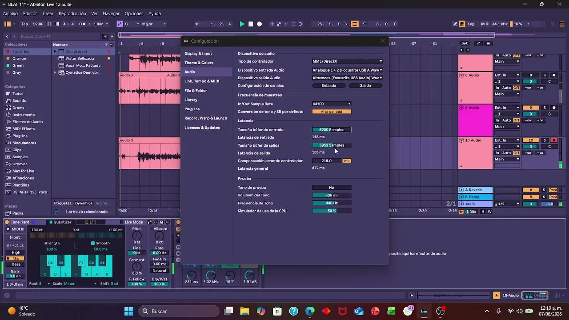This screenshot has width=569, height=320.
Task: Toggle Tune Hard device activator
Action: click(7, 222)
